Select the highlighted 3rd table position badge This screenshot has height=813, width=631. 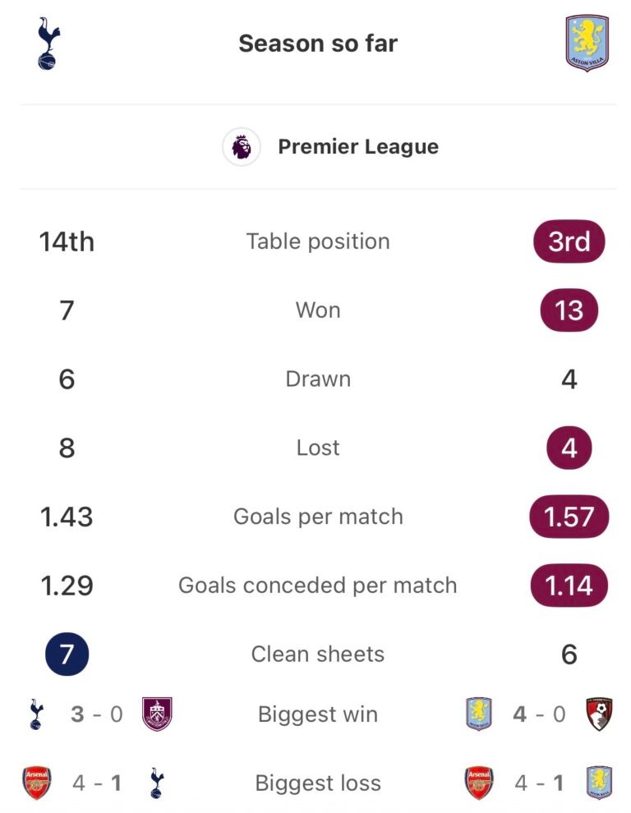569,241
